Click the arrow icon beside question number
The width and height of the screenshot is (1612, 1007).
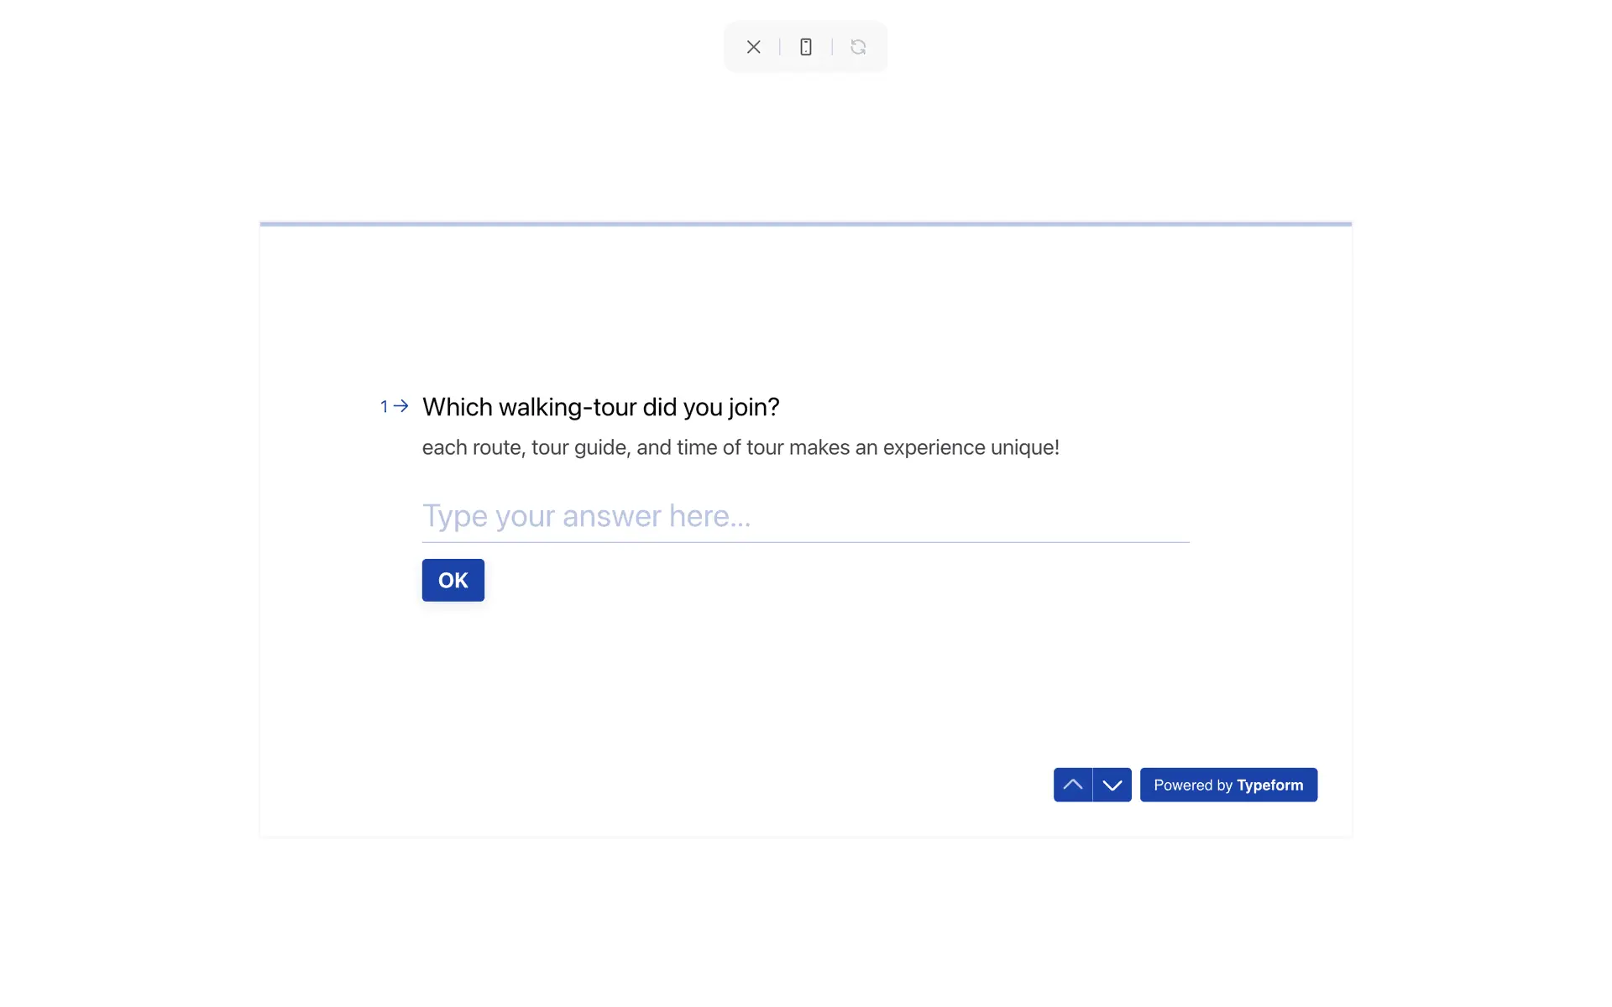coord(401,406)
